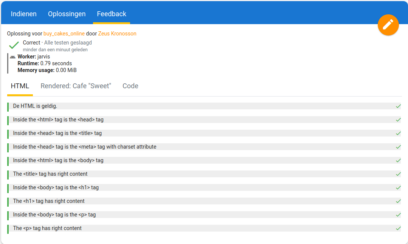The width and height of the screenshot is (408, 244).
Task: Open the Oplossingen tab
Action: click(x=67, y=14)
